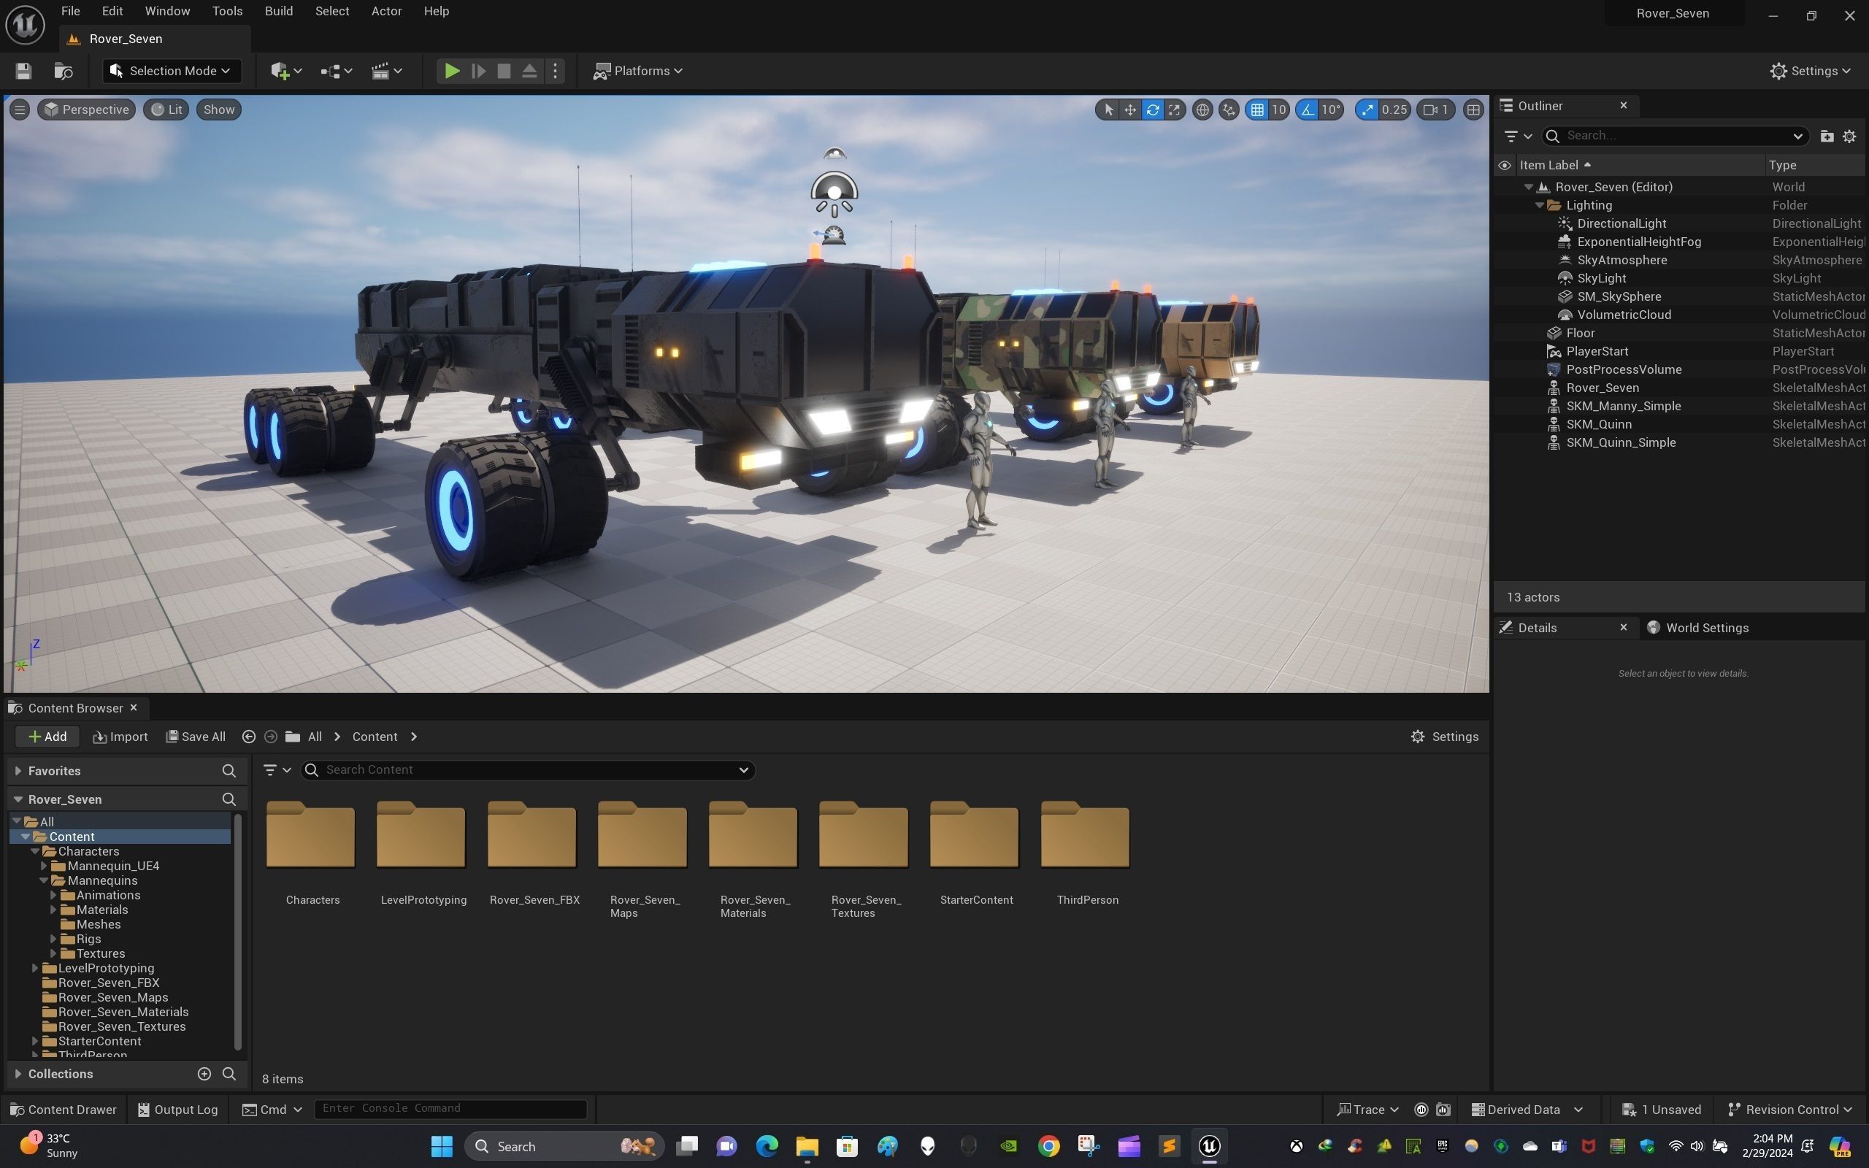Viewport: 1869px width, 1168px height.
Task: Adjust camera speed setting
Action: click(x=1436, y=109)
